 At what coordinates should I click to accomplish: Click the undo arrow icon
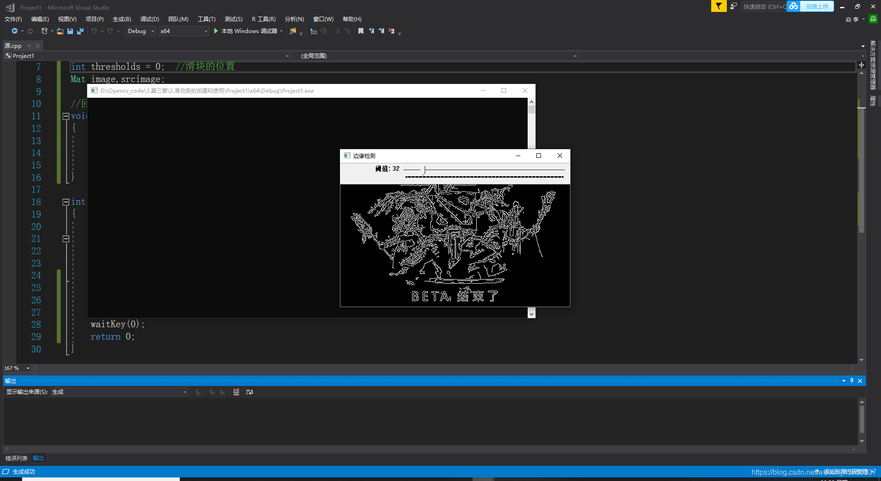[94, 31]
